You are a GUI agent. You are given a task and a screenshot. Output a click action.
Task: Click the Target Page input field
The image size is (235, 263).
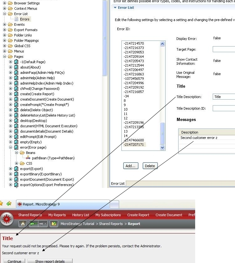[x=224, y=49]
